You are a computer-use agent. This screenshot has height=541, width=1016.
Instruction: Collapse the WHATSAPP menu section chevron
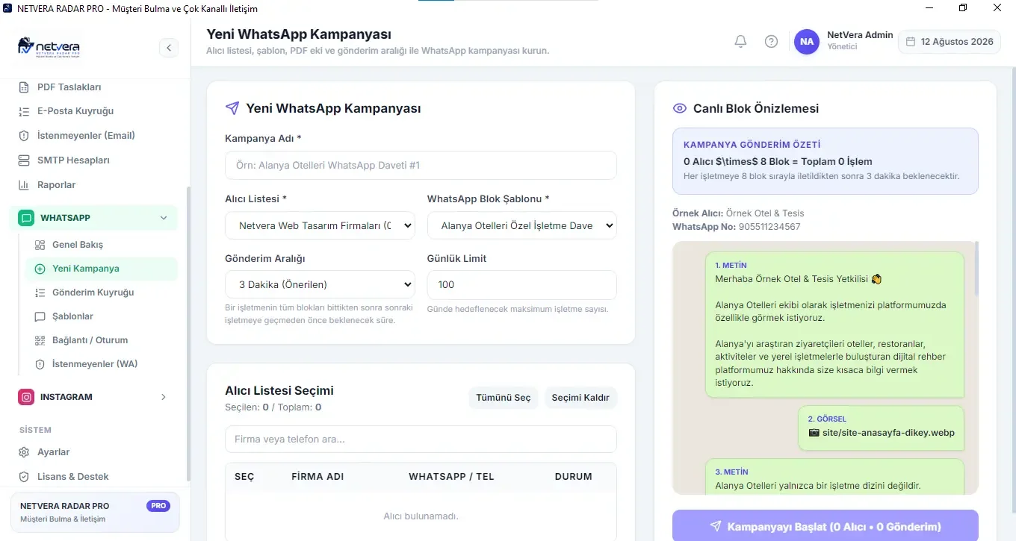coord(164,218)
